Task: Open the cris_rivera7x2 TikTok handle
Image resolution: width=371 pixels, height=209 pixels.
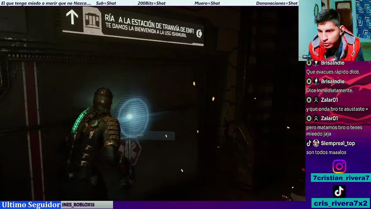Action: (341, 203)
